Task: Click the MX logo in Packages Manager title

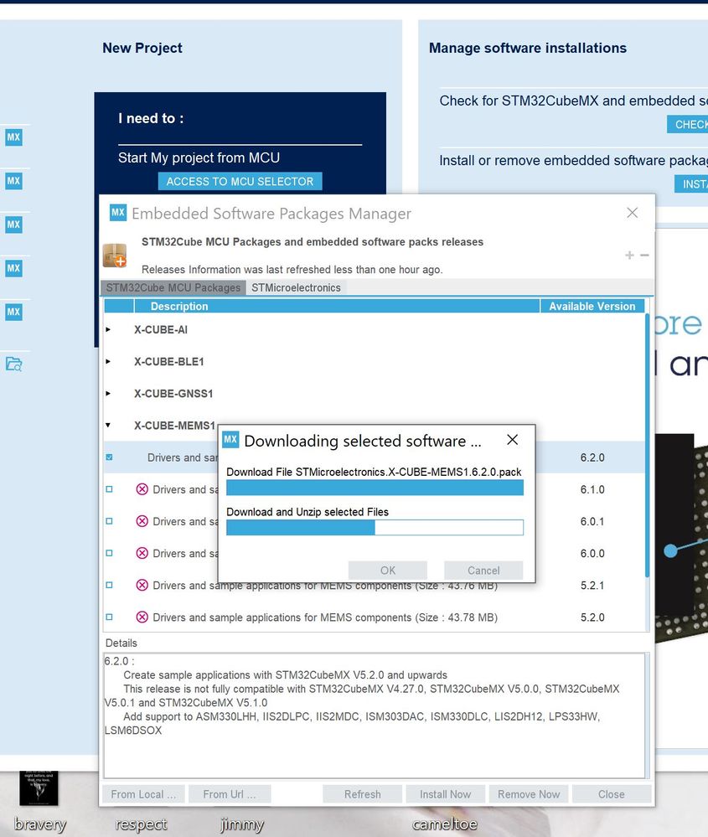Action: tap(118, 213)
